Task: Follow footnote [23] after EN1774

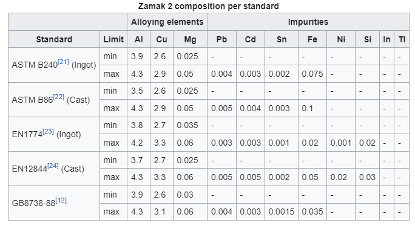Action: coord(48,131)
